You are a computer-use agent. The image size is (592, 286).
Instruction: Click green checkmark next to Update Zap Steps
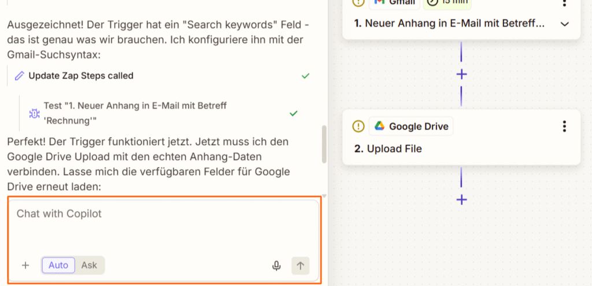point(305,76)
